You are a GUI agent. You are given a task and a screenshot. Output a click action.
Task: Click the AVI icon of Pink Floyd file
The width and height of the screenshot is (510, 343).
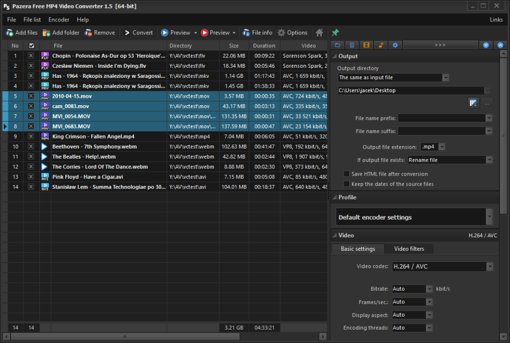pyautogui.click(x=45, y=176)
